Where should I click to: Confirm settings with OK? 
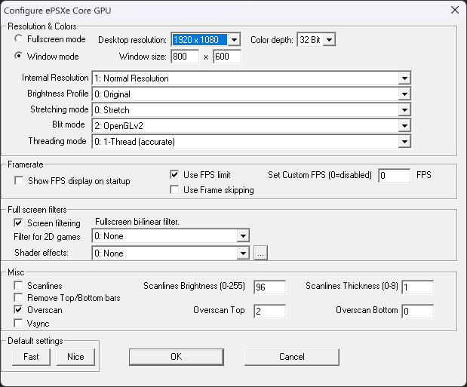pos(177,357)
